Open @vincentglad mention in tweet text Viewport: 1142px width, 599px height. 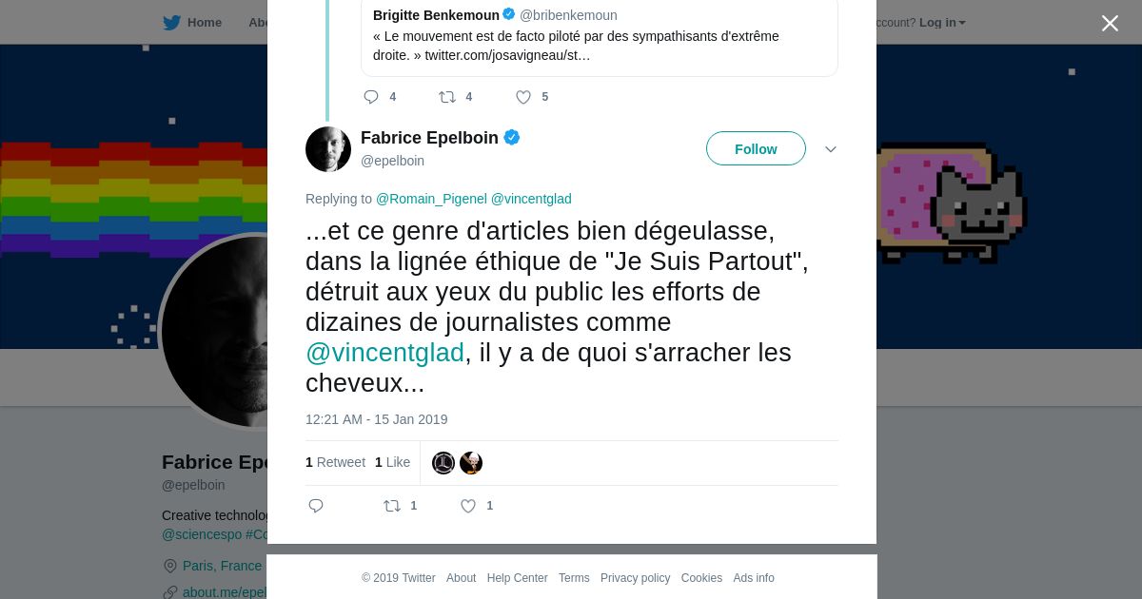pyautogui.click(x=384, y=353)
